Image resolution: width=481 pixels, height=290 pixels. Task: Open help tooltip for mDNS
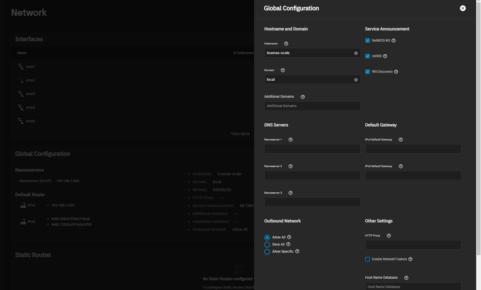click(385, 56)
